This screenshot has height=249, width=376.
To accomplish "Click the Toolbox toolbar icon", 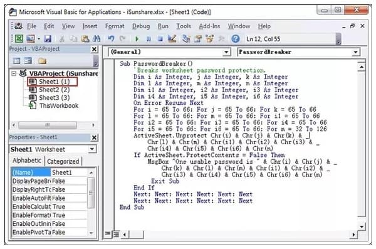I will [221, 38].
